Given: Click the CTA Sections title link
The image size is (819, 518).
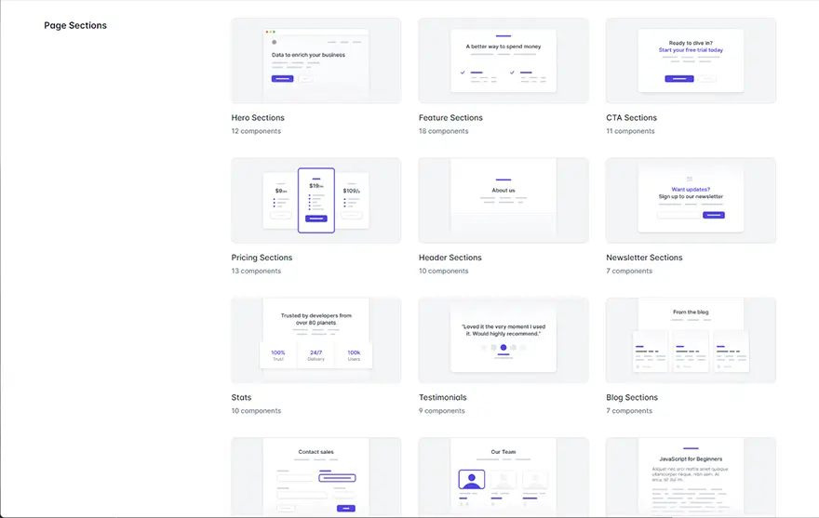Looking at the screenshot, I should (631, 118).
